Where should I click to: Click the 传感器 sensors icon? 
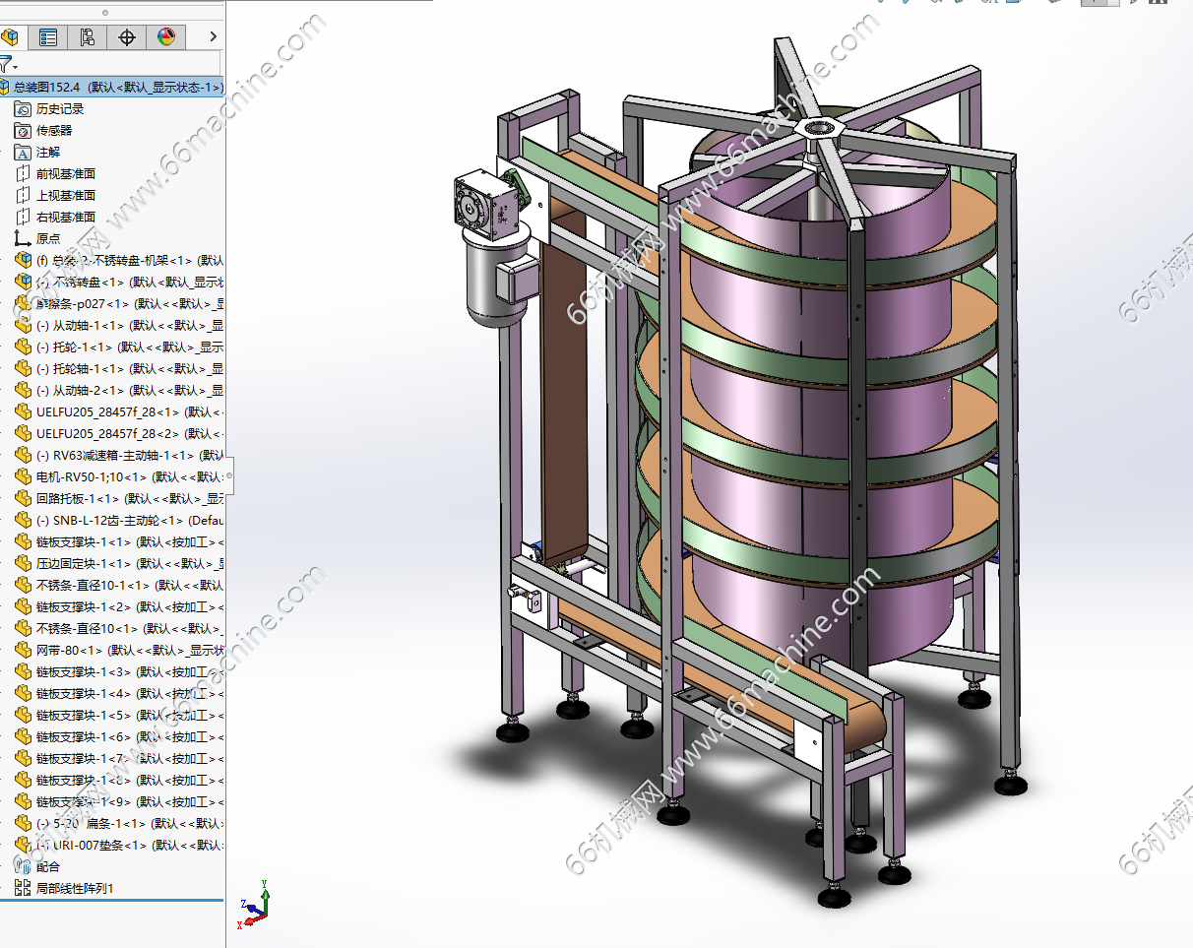coord(24,130)
